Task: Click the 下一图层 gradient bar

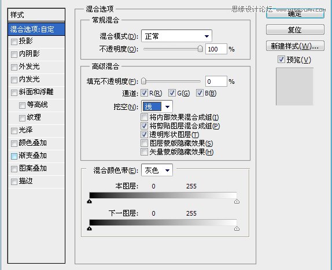Action: coord(163,222)
